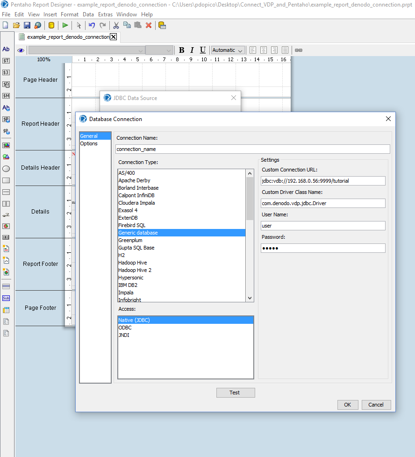Click the Undo arrow in toolbar
415x457 pixels.
pyautogui.click(x=92, y=25)
